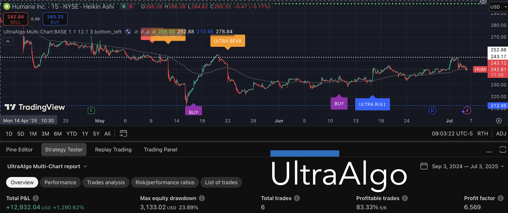The image size is (508, 213).
Task: Collapse the indicator legend chevron
Action: (x=8, y=41)
